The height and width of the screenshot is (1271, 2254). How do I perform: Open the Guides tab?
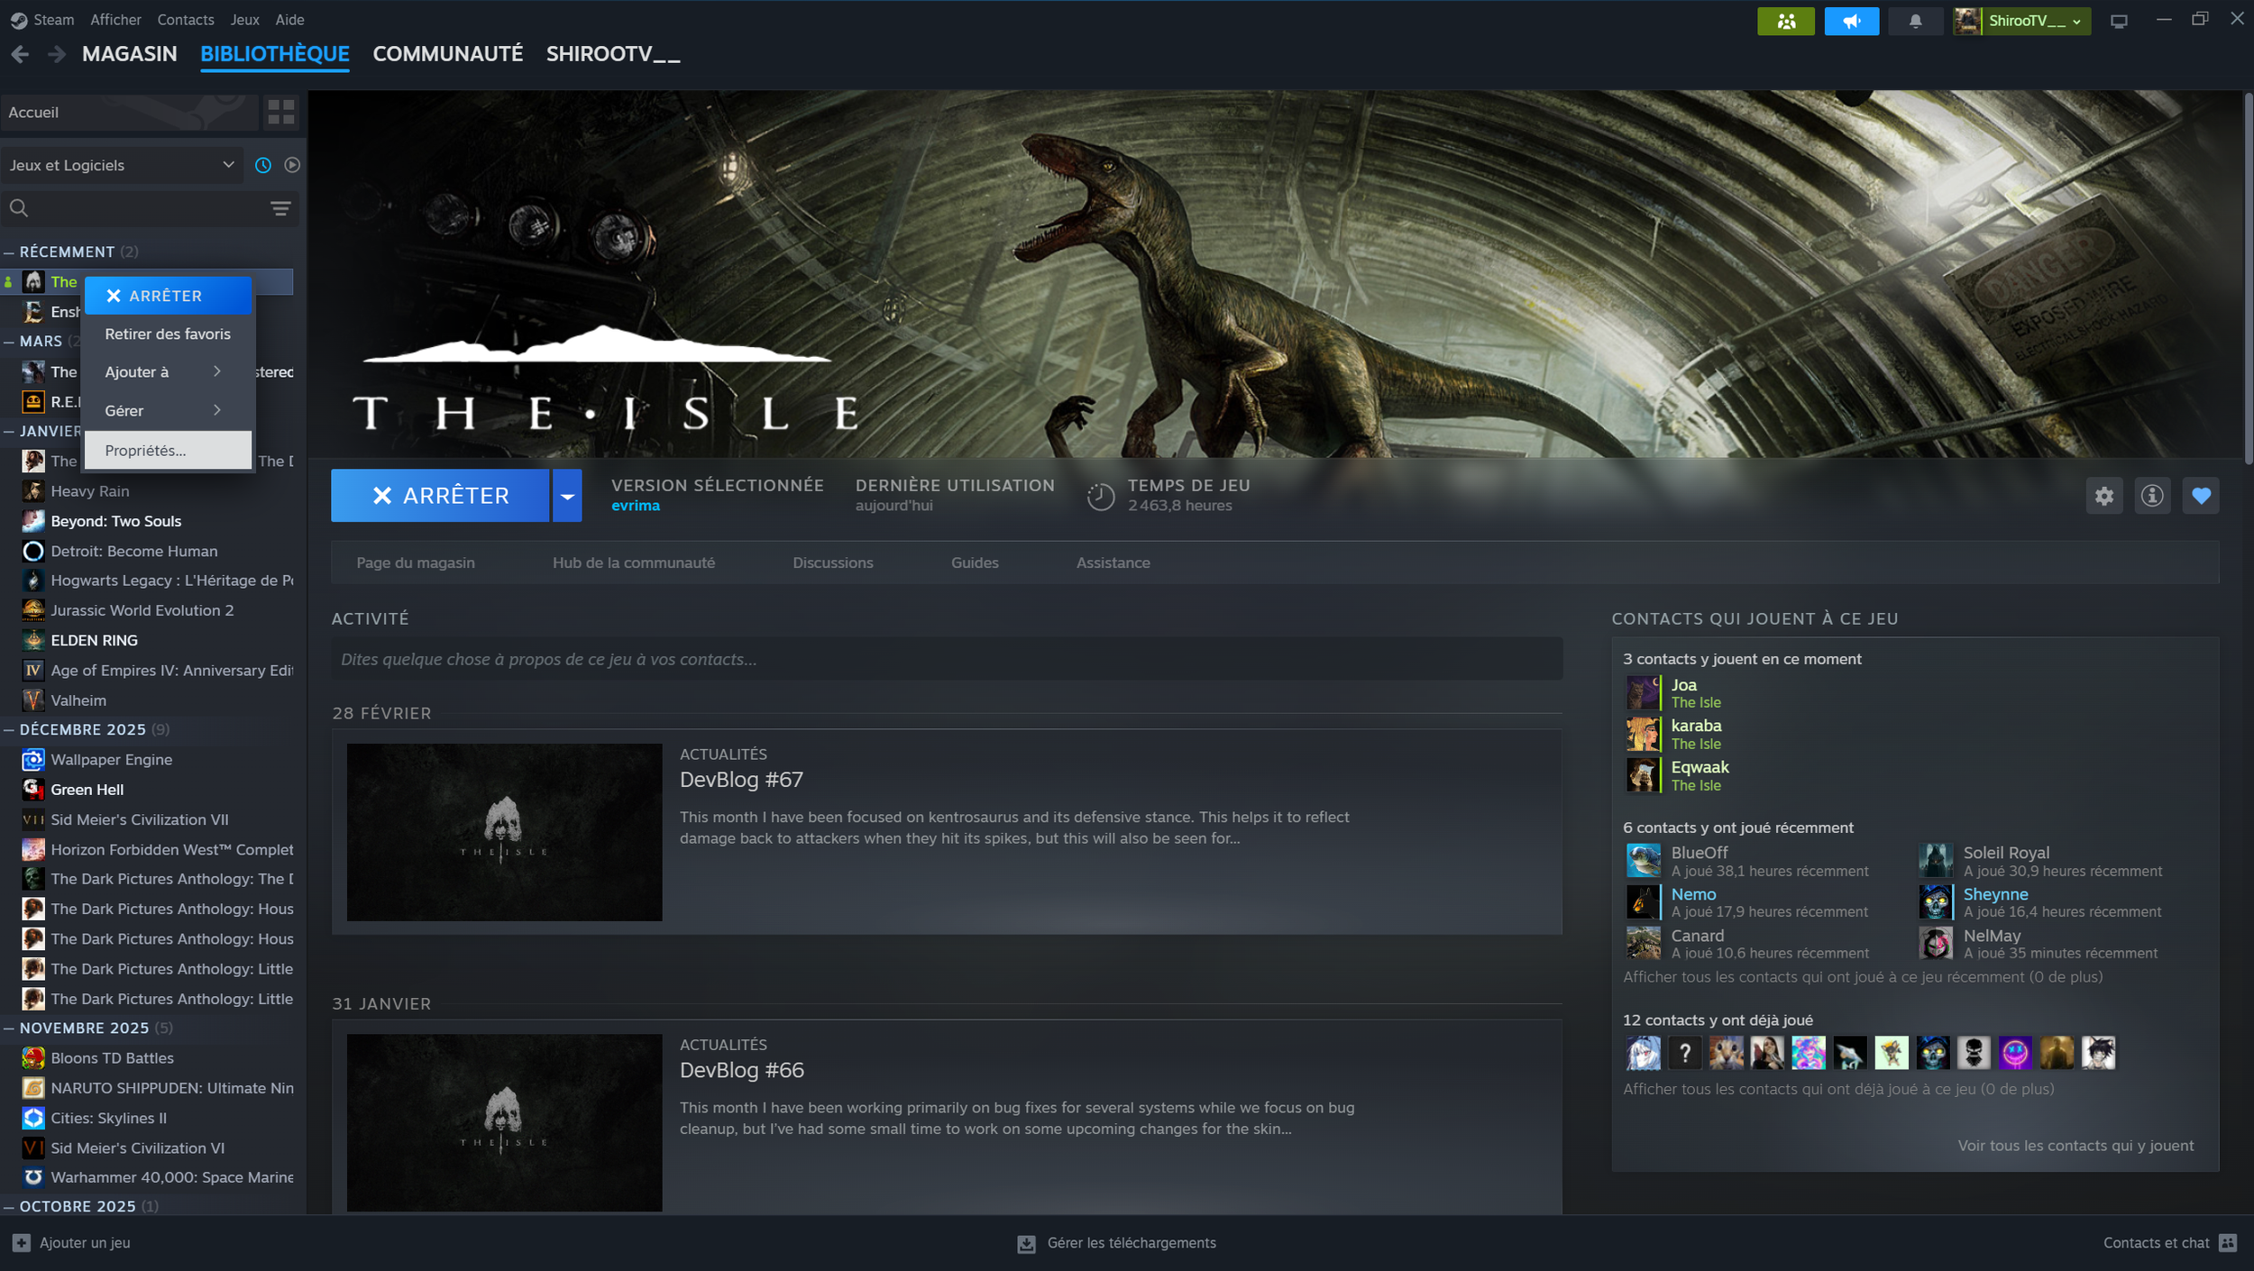tap(974, 562)
